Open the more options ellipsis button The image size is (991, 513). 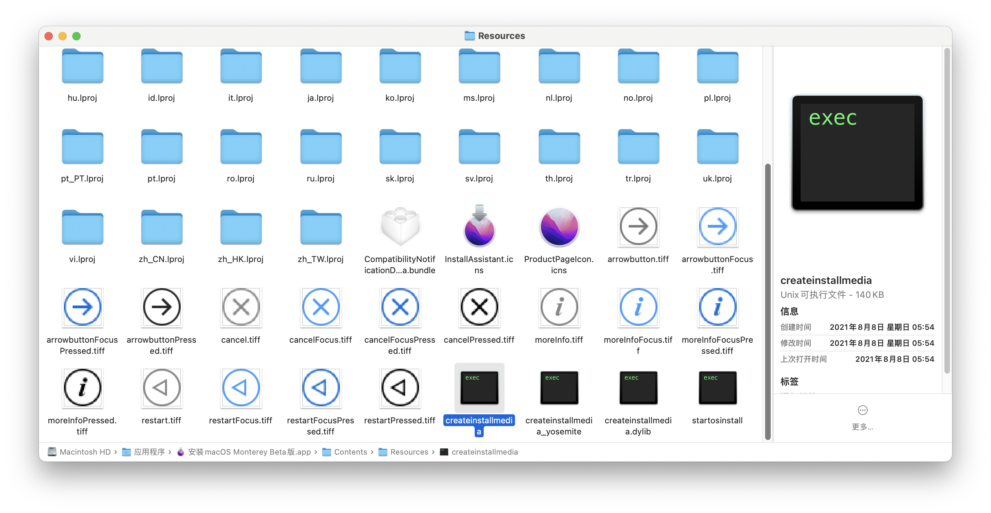(x=863, y=410)
